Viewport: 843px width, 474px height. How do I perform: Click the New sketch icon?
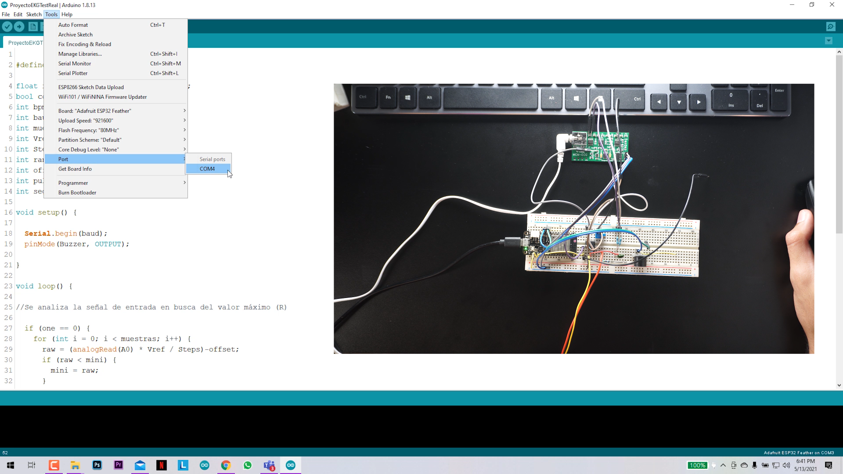point(33,26)
